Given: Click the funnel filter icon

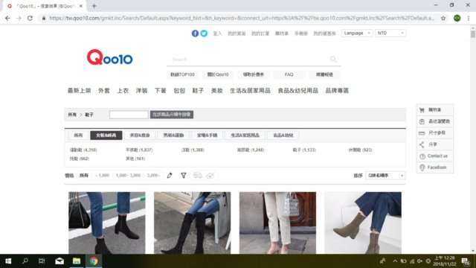Looking at the screenshot, I should tap(184, 176).
